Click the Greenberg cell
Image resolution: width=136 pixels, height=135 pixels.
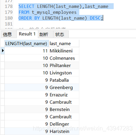pyautogui.click(x=64, y=87)
